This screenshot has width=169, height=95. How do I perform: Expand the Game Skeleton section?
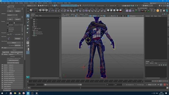2,86
